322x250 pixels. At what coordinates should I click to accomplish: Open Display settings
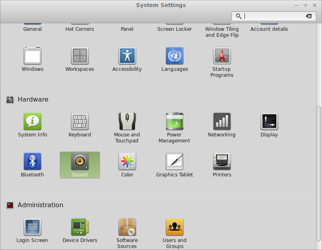pyautogui.click(x=269, y=125)
